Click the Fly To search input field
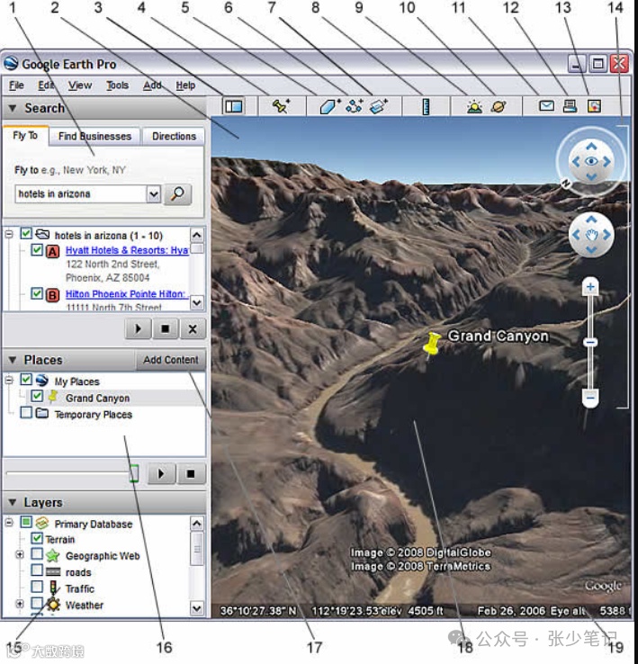Image resolution: width=638 pixels, height=664 pixels. pyautogui.click(x=81, y=194)
